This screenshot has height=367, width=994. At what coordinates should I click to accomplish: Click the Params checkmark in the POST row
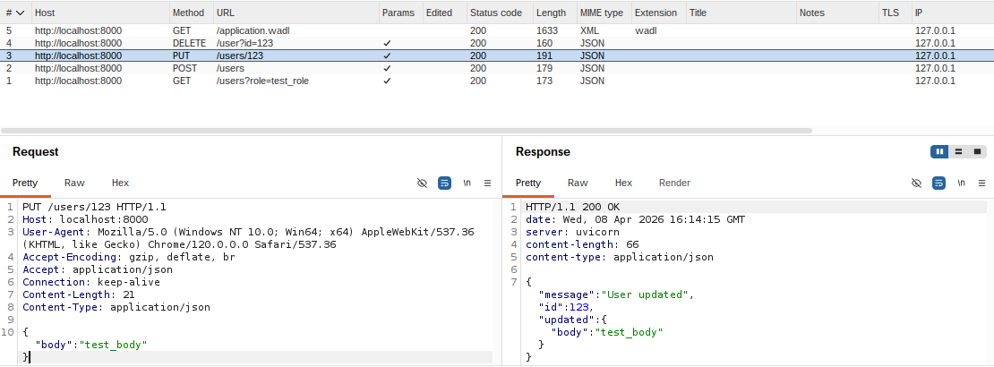[x=388, y=68]
